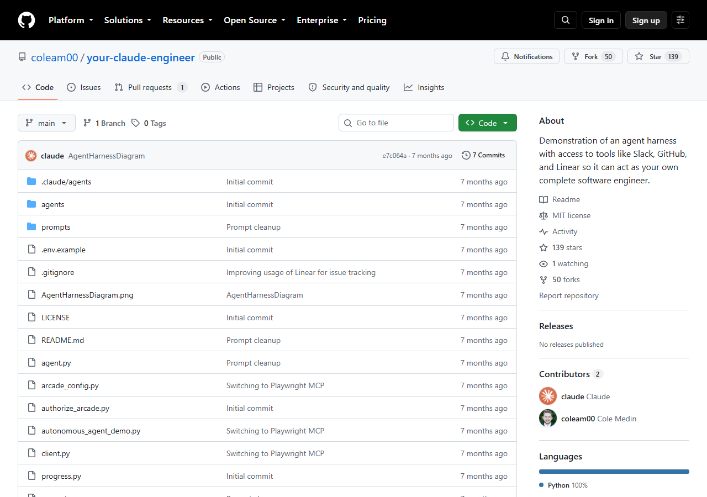Click the claude avatar in latest commit

31,156
